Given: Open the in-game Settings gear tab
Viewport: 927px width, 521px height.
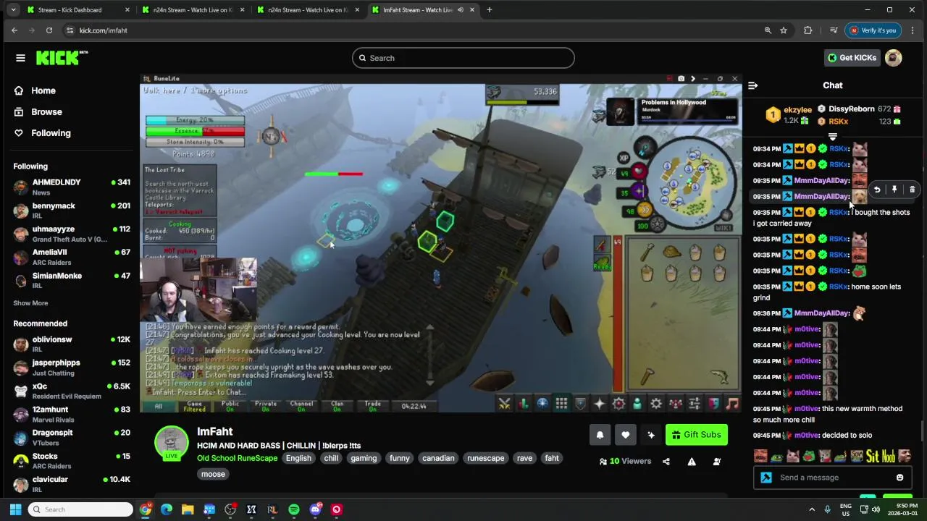Looking at the screenshot, I should coord(656,404).
